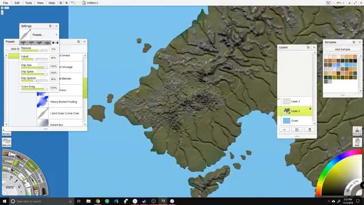
Task: Select the Heavy Blurred Frosting preset
Action: [x=59, y=102]
